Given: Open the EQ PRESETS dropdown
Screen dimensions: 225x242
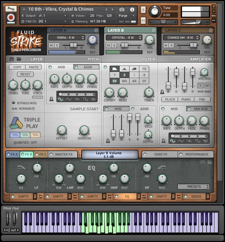Looking at the screenshot, I should pos(193,187).
